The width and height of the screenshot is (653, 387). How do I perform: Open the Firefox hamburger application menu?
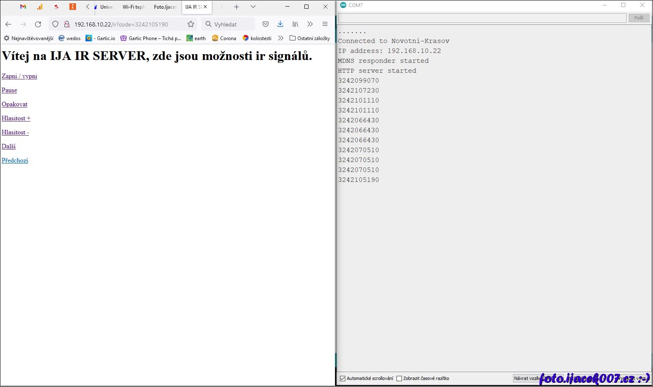click(325, 24)
